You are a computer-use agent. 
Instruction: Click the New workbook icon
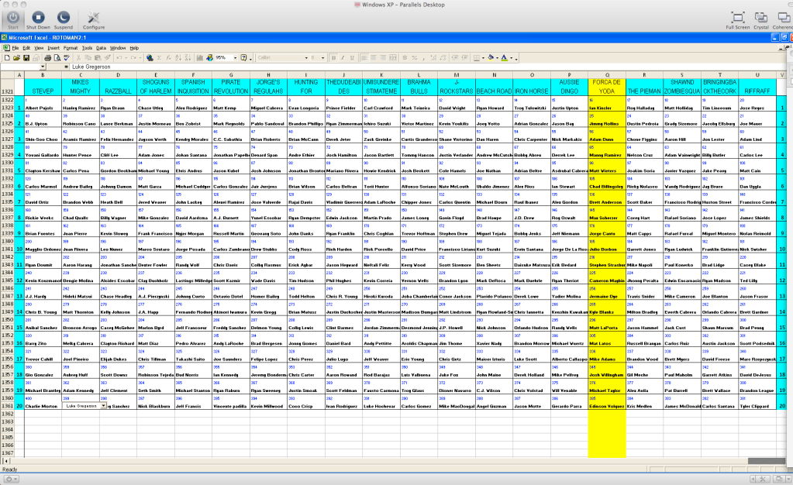(x=7, y=57)
